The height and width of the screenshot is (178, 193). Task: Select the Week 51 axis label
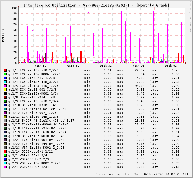73,66
